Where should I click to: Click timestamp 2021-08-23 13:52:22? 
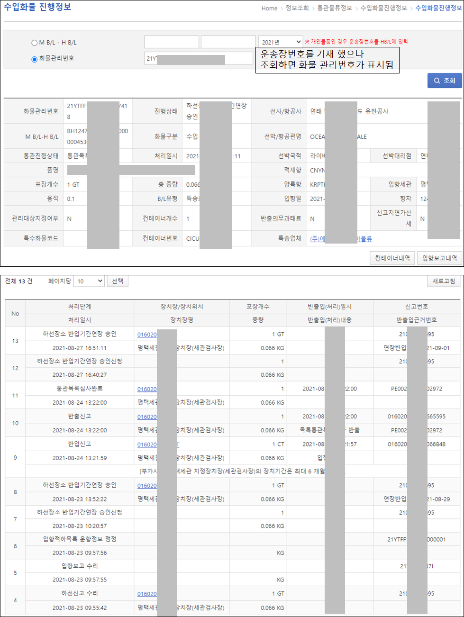click(x=80, y=499)
